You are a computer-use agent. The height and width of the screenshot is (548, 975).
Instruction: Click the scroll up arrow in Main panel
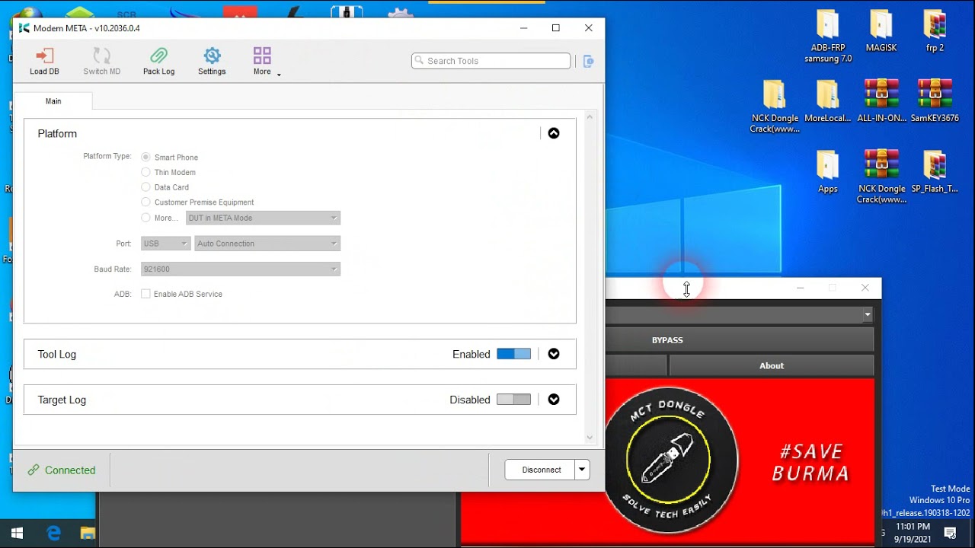[x=590, y=116]
